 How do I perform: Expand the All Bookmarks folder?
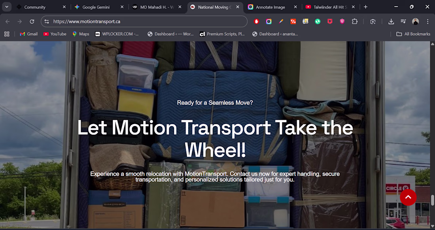point(413,34)
